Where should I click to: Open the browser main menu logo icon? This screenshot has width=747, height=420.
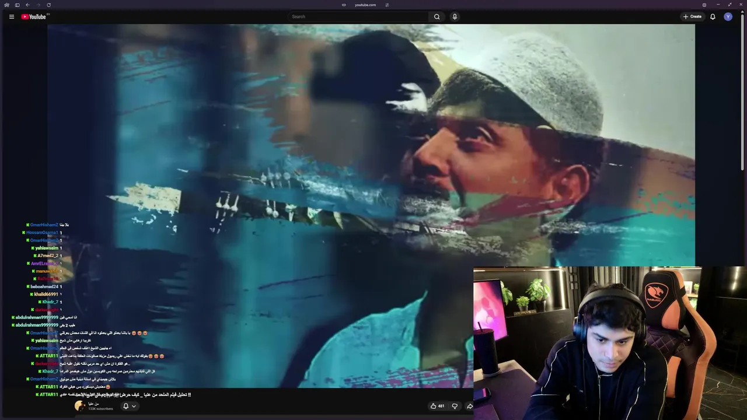point(6,5)
